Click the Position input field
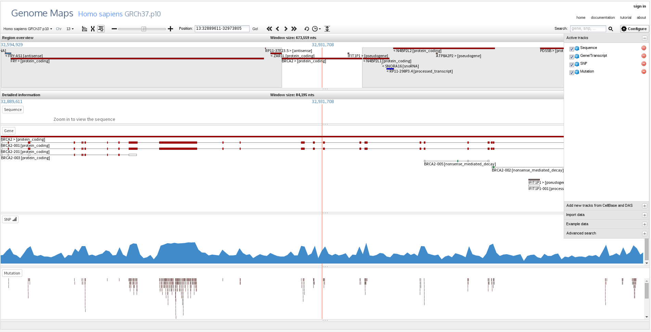651x332 pixels. [x=222, y=29]
